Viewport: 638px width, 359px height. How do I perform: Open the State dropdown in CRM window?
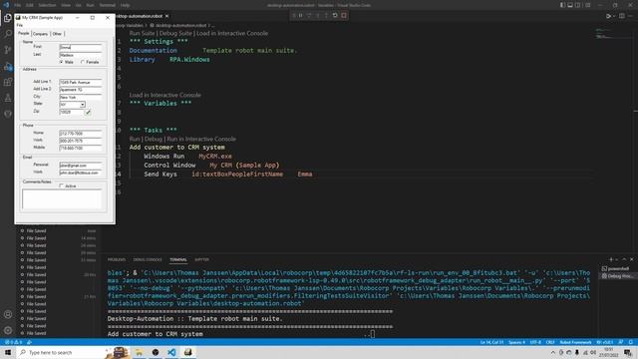click(82, 105)
